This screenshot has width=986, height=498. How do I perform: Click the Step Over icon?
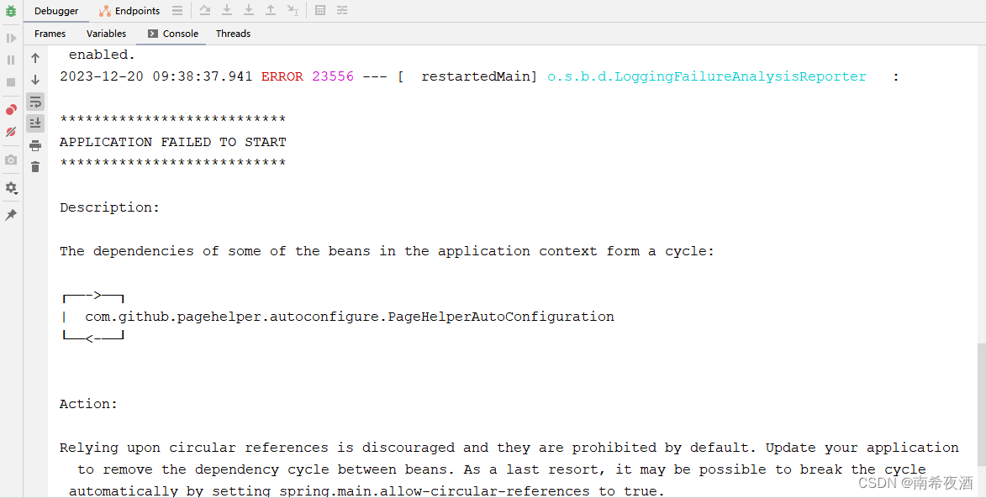(x=204, y=9)
